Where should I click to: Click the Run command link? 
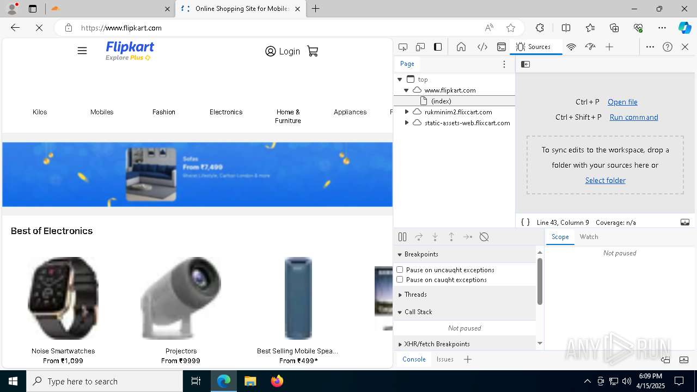coord(634,117)
